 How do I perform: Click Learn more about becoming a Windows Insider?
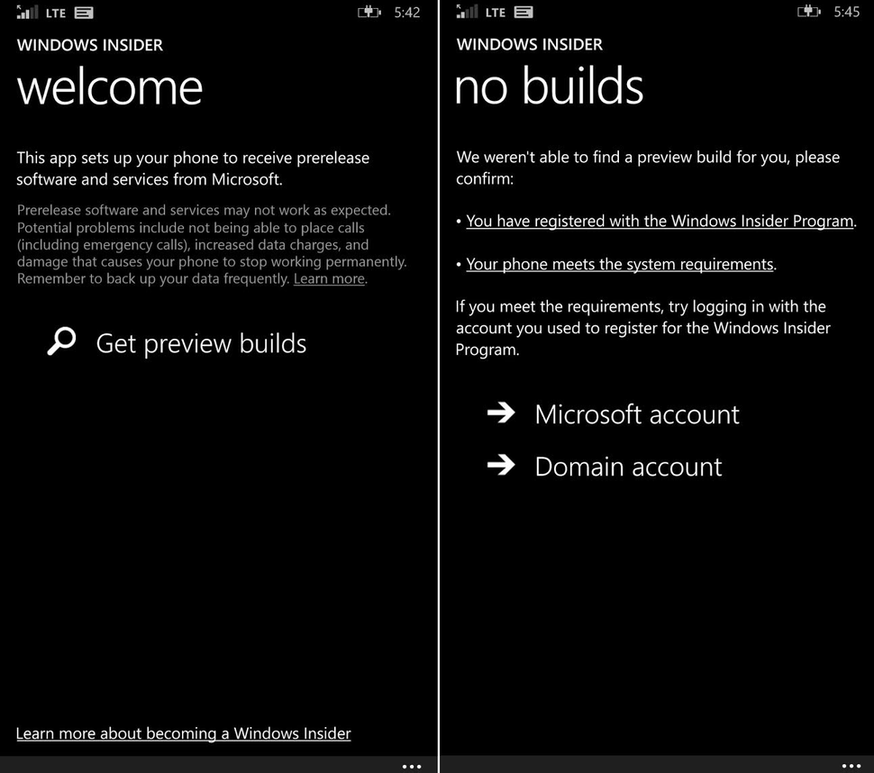coord(183,733)
